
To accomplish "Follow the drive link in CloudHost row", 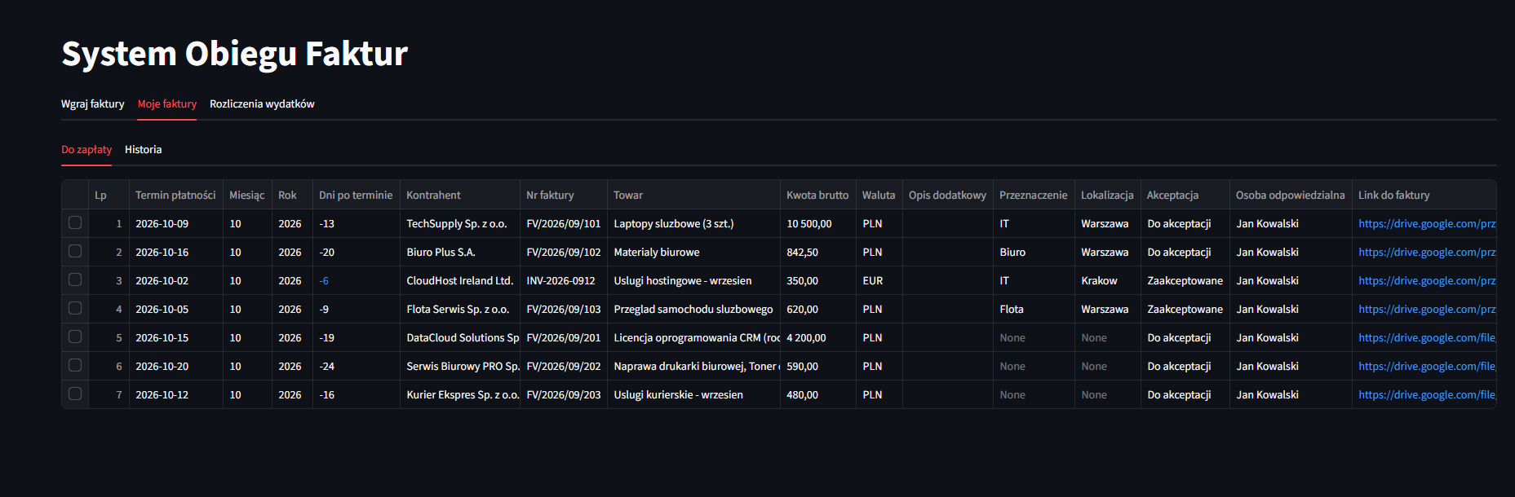I will click(1427, 280).
